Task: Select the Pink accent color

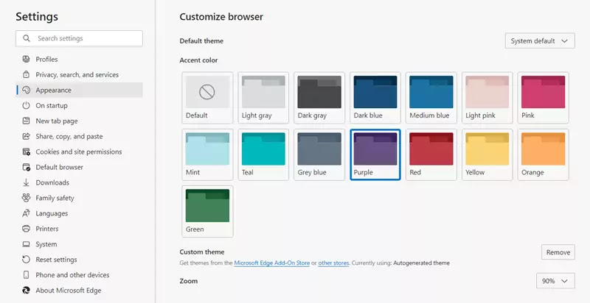Action: (543, 98)
